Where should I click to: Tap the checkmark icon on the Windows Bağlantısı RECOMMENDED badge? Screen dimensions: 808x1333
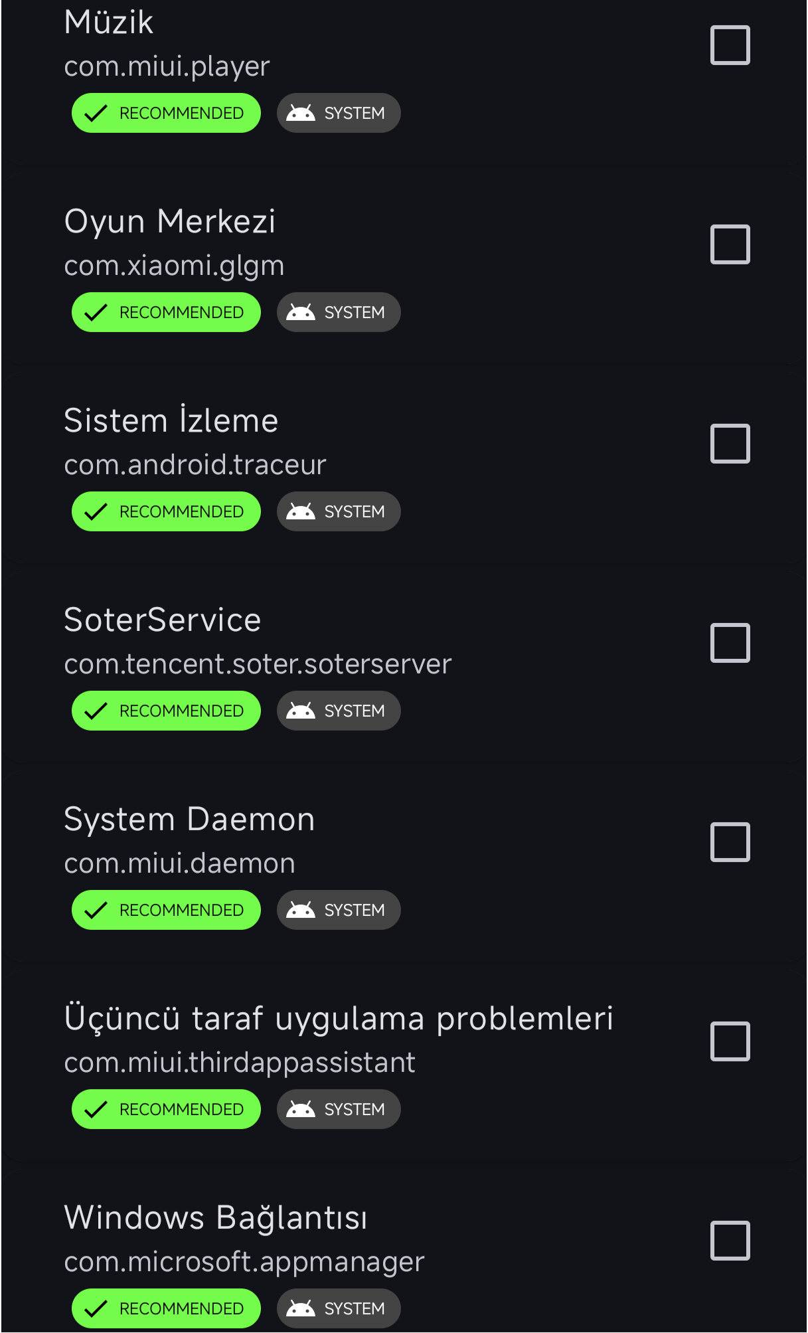[x=96, y=1308]
